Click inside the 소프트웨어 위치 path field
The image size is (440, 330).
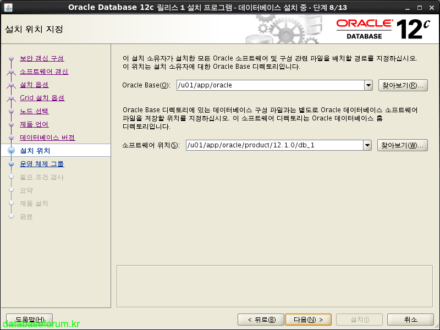274,145
